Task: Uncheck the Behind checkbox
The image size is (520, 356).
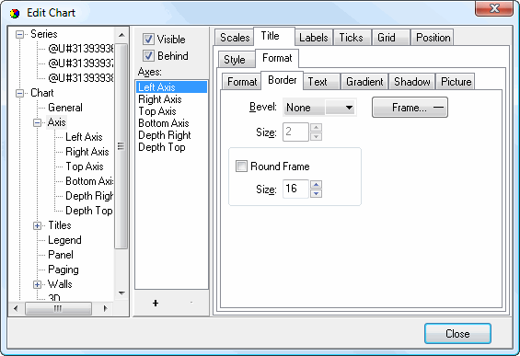Action: 148,56
